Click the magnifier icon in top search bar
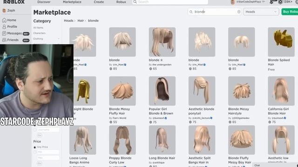The image size is (298, 167). click(135, 2)
